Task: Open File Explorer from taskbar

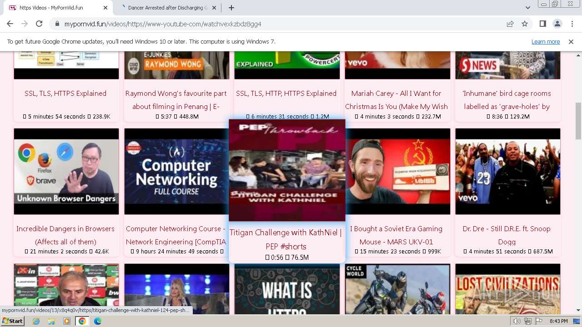Action: 51,321
